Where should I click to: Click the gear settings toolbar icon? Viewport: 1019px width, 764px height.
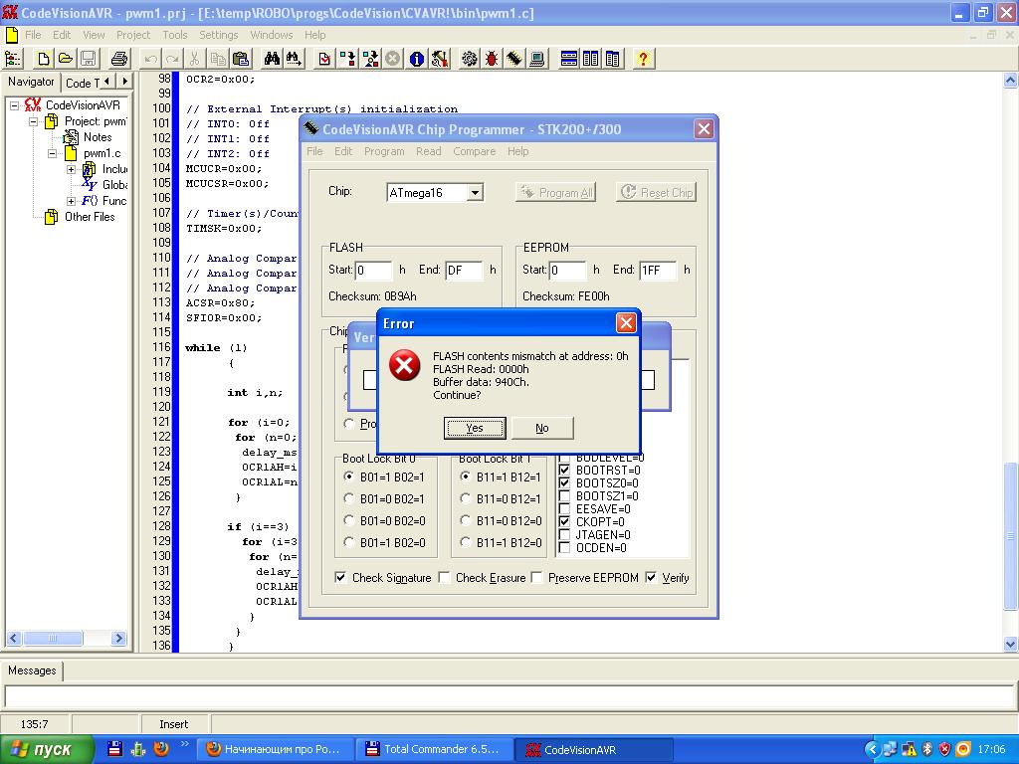[469, 59]
